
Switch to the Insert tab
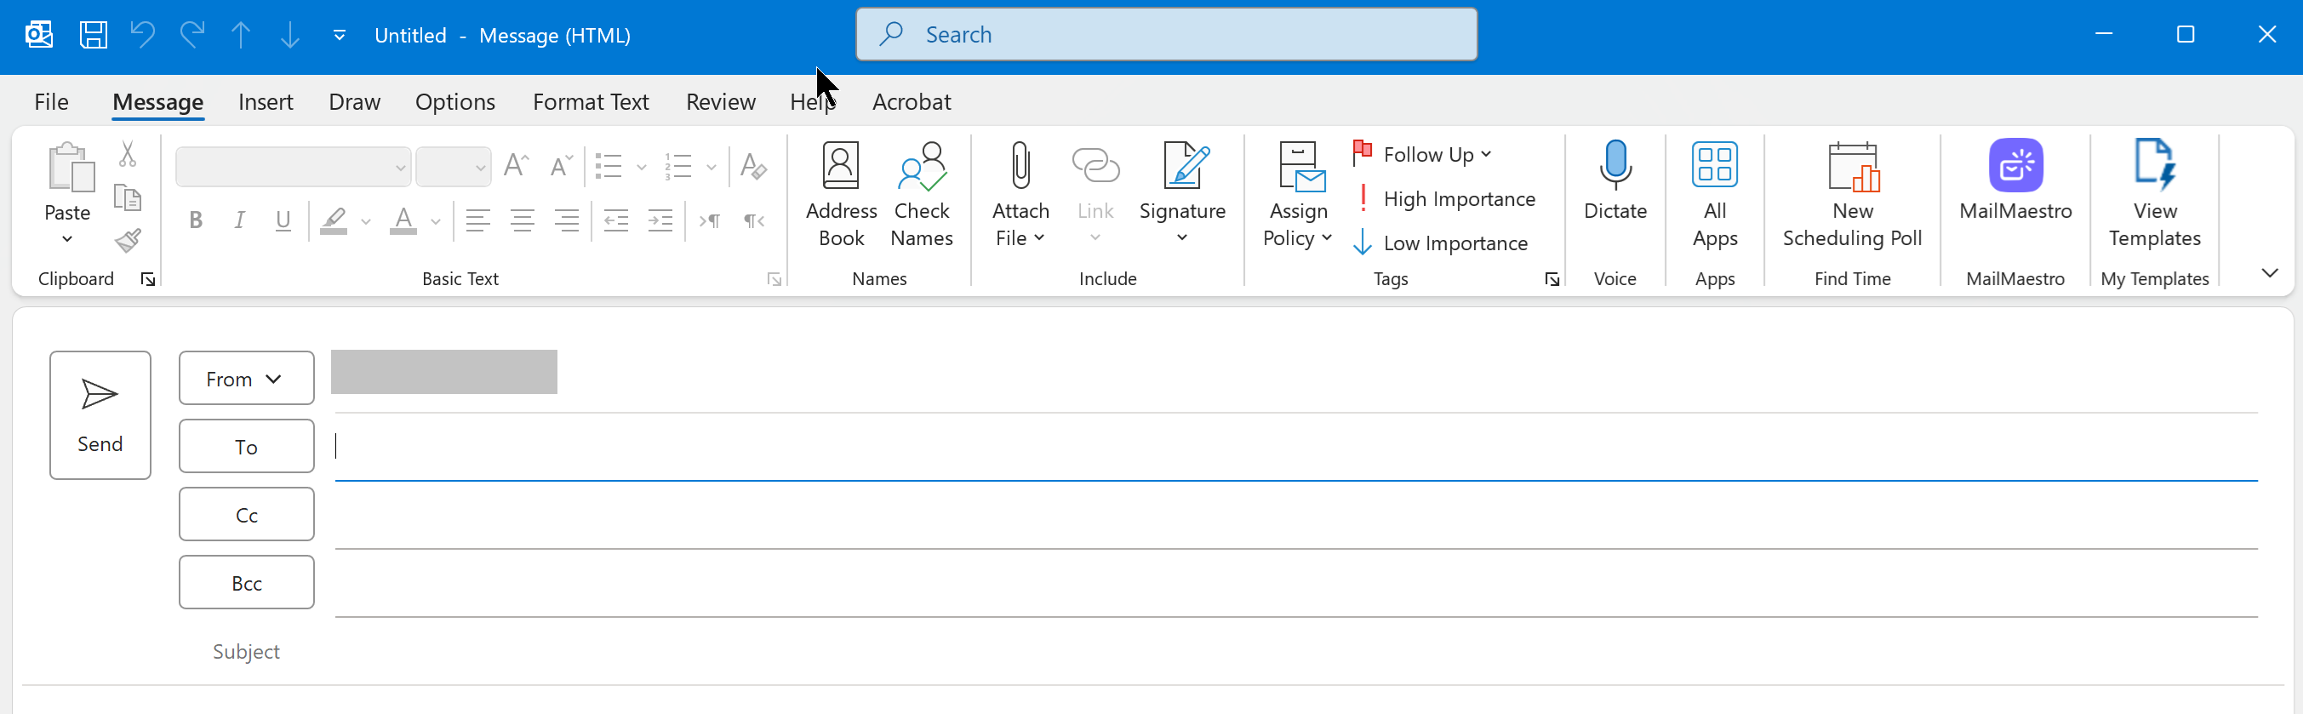click(x=266, y=102)
